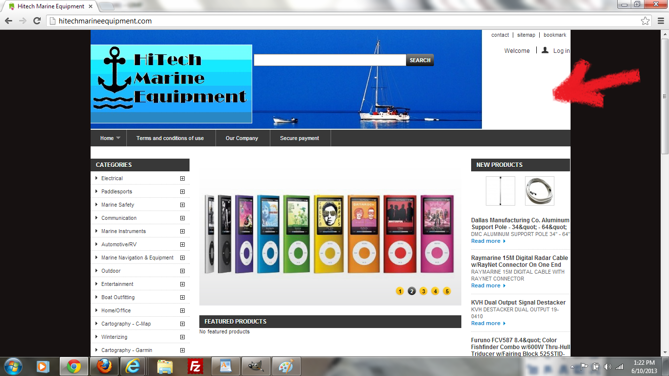Open the Windows Start button
Screen dimensions: 669x376
12,366
